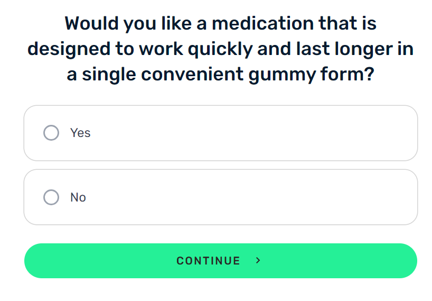Click blank area of the Yes box
Screen dimensions: 432x301
(248, 133)
